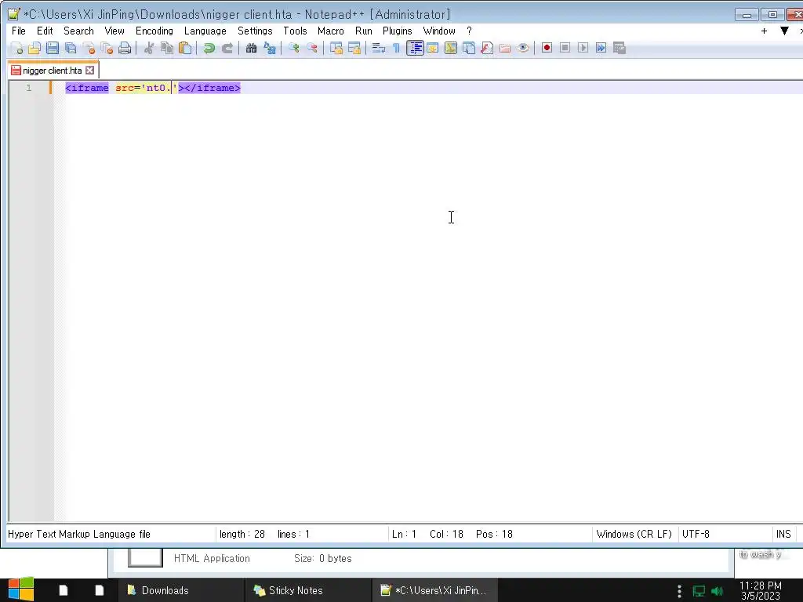
Task: Click Run macro multiple times icon
Action: [x=601, y=48]
